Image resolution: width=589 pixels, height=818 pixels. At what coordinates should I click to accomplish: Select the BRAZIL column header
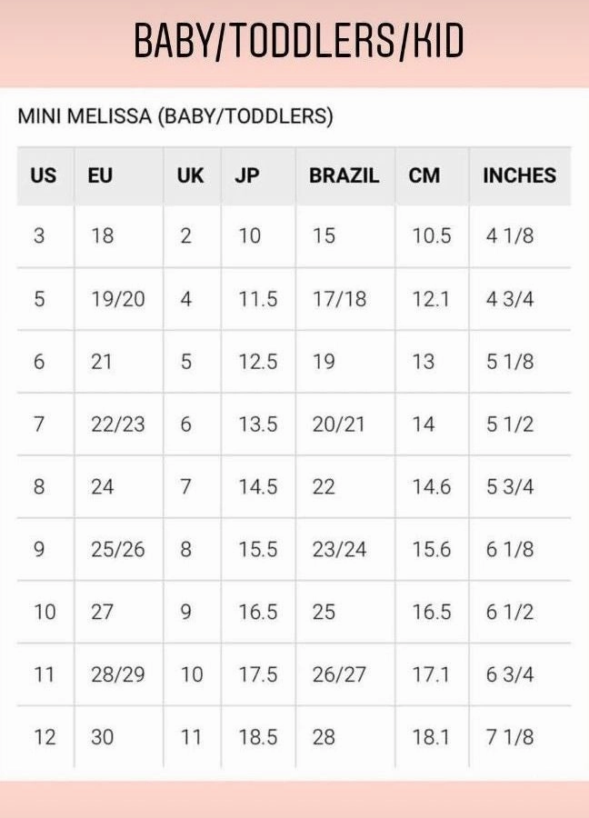[344, 175]
